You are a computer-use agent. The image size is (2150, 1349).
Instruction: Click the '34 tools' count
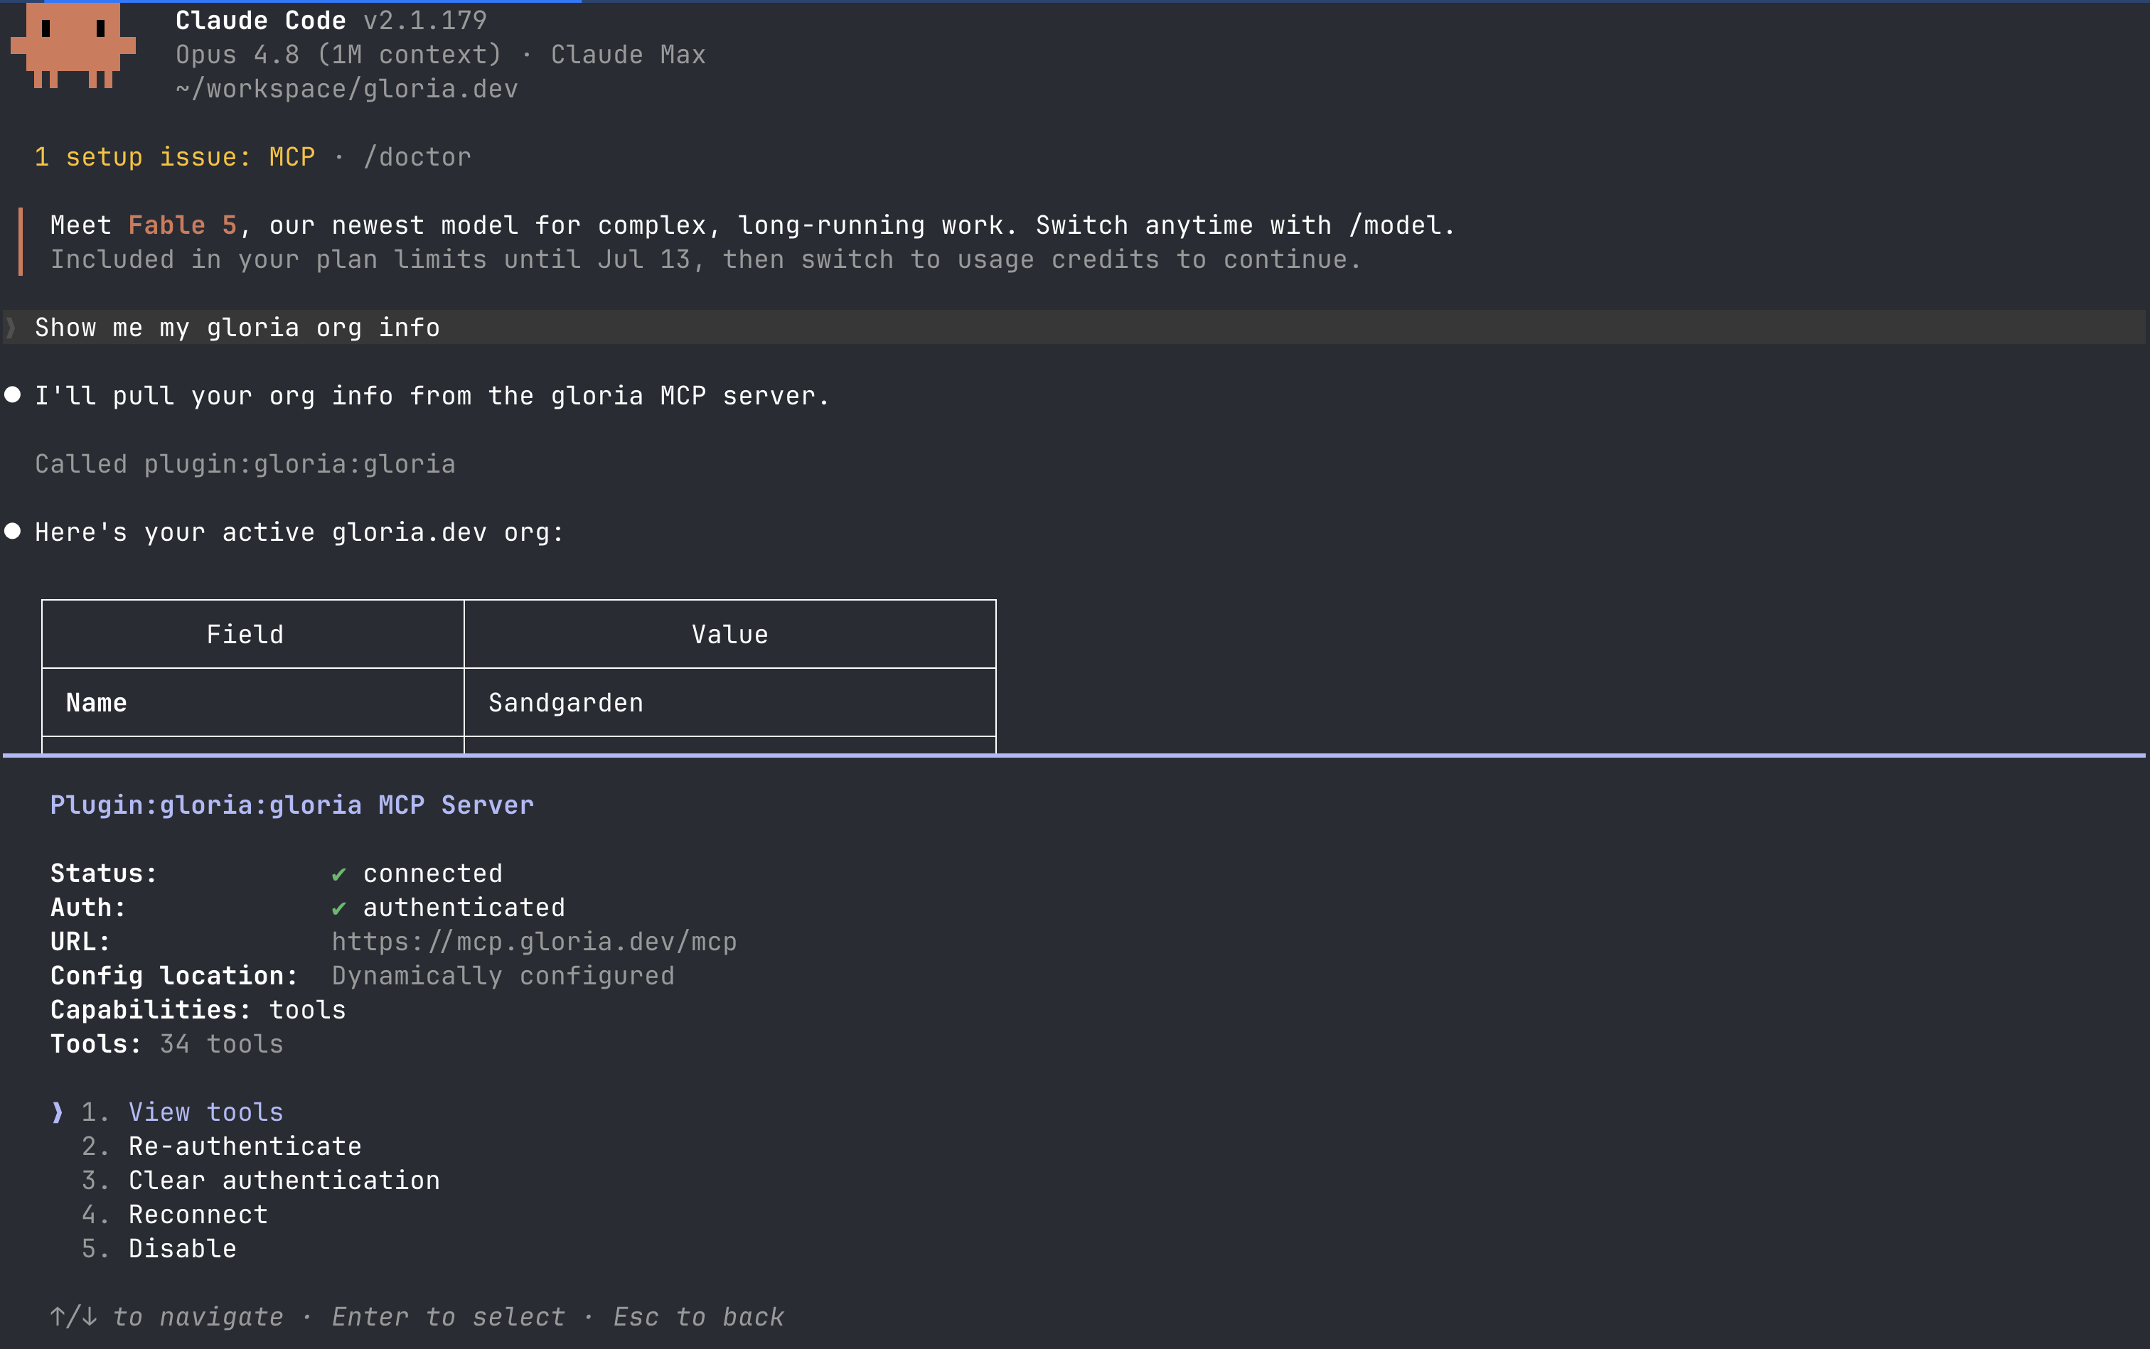pyautogui.click(x=221, y=1045)
